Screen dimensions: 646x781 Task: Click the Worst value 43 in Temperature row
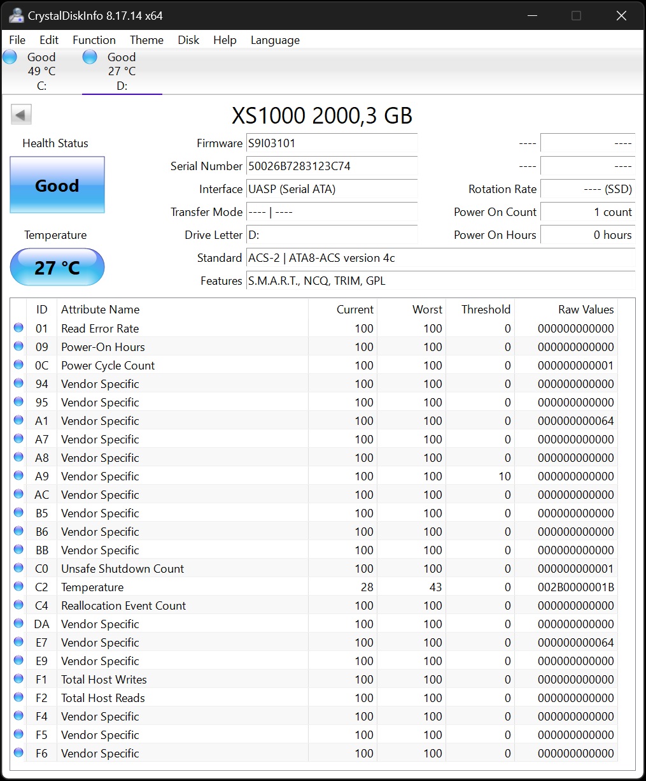[435, 587]
